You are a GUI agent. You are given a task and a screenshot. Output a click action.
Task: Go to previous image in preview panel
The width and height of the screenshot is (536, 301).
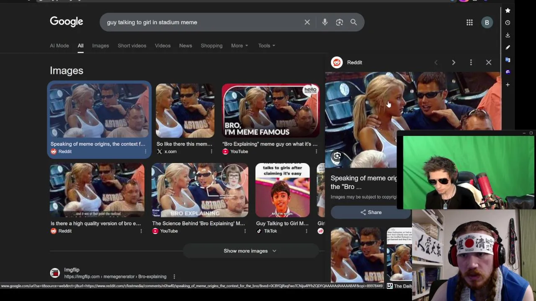[436, 62]
